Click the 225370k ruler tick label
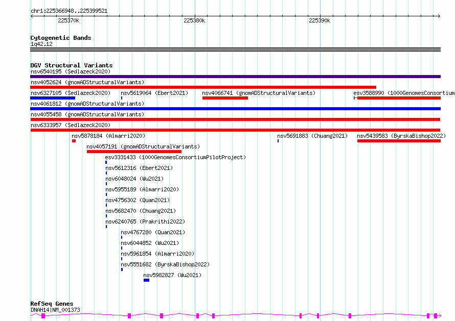 69,20
